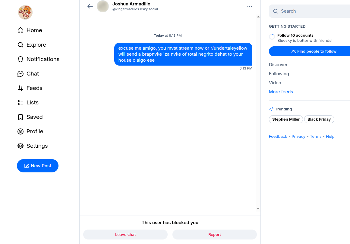Open Notifications bell icon
The image size is (350, 244).
pyautogui.click(x=20, y=59)
